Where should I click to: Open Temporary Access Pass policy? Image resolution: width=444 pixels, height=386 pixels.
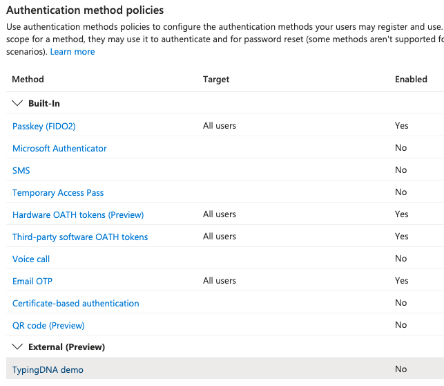point(58,192)
